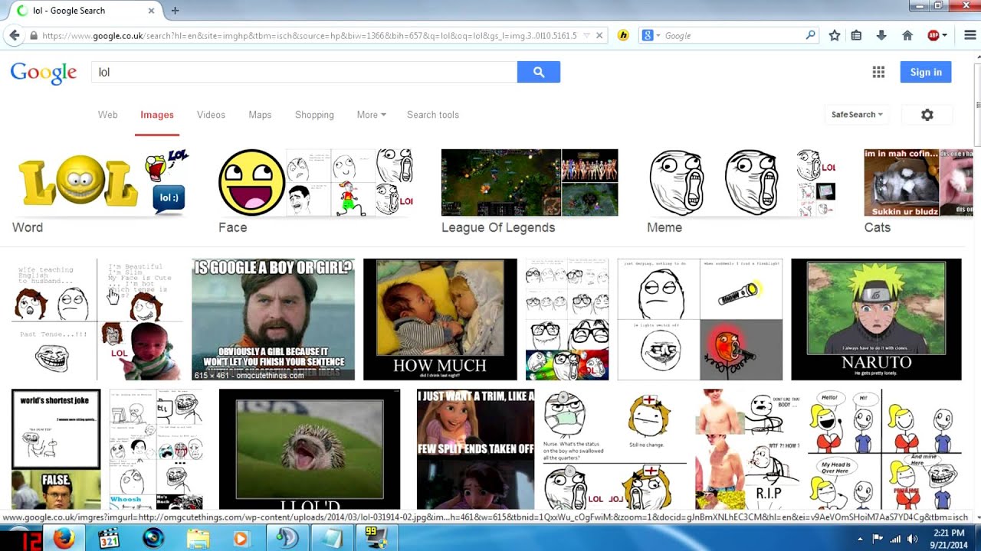981x551 pixels.
Task: Click the volume speaker tray icon
Action: point(911,539)
